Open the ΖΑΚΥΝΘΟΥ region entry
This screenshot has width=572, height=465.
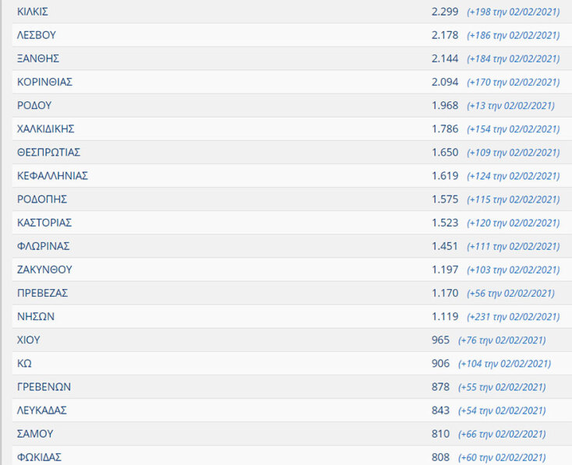pos(44,269)
